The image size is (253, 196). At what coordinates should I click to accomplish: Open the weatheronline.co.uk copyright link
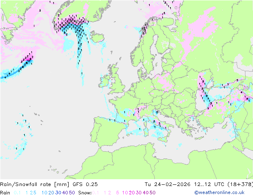[x=219, y=192]
